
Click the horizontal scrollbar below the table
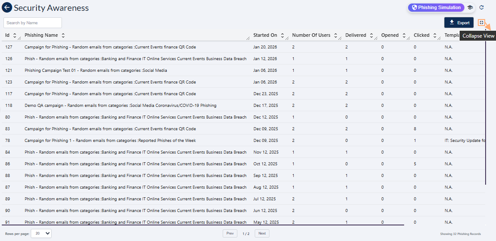pyautogui.click(x=203, y=225)
